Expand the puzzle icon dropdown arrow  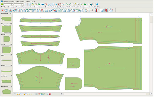pos(94,4)
